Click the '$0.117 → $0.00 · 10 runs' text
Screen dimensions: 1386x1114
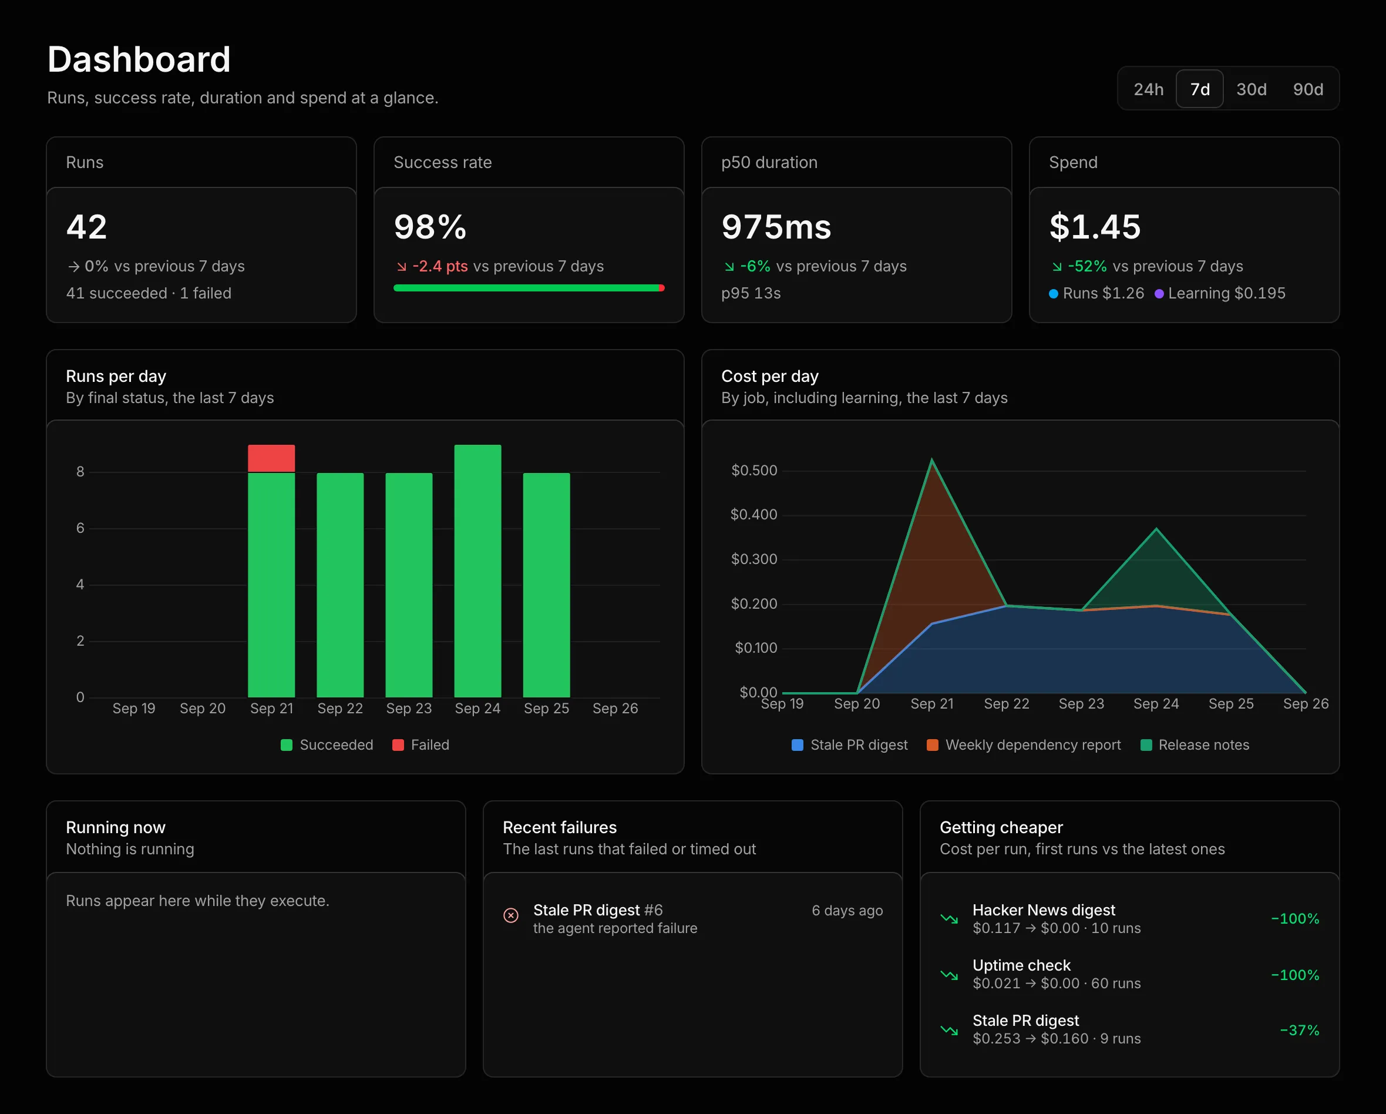click(1056, 928)
